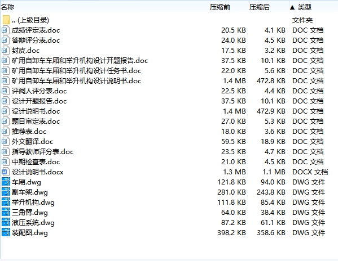This screenshot has height=261, width=338.
Task: Select file name 设计开题报告.doc
Action: pos(39,101)
